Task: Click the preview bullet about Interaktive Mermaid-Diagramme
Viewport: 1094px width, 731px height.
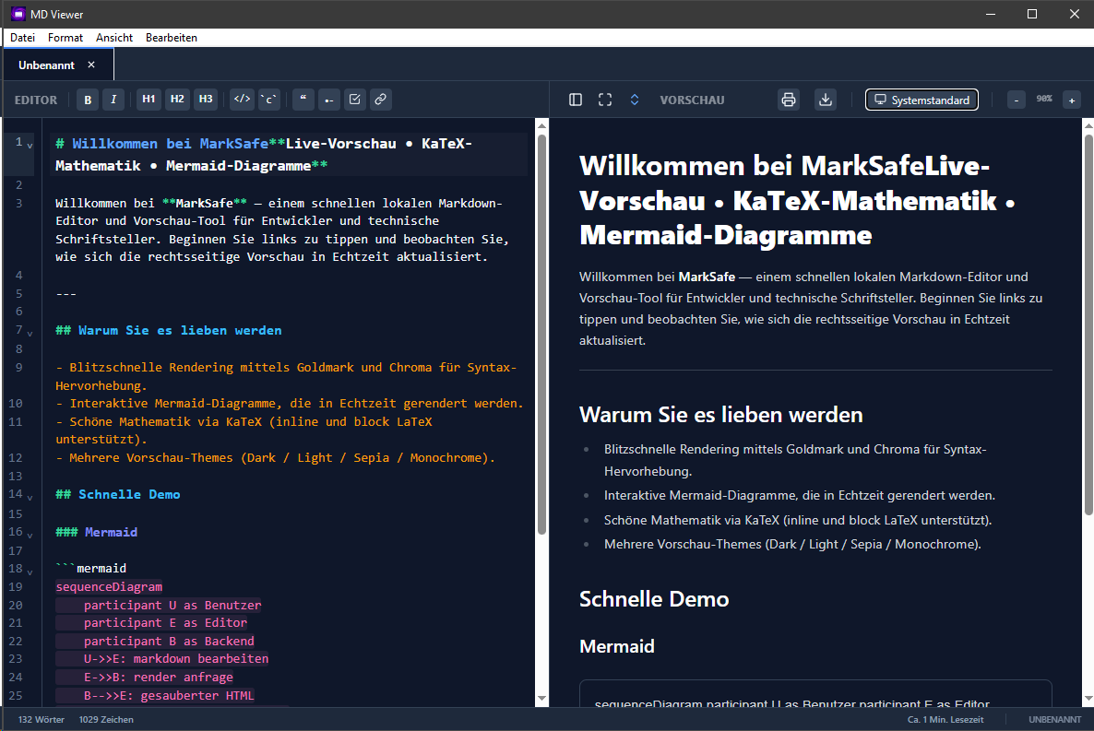Action: coord(800,495)
